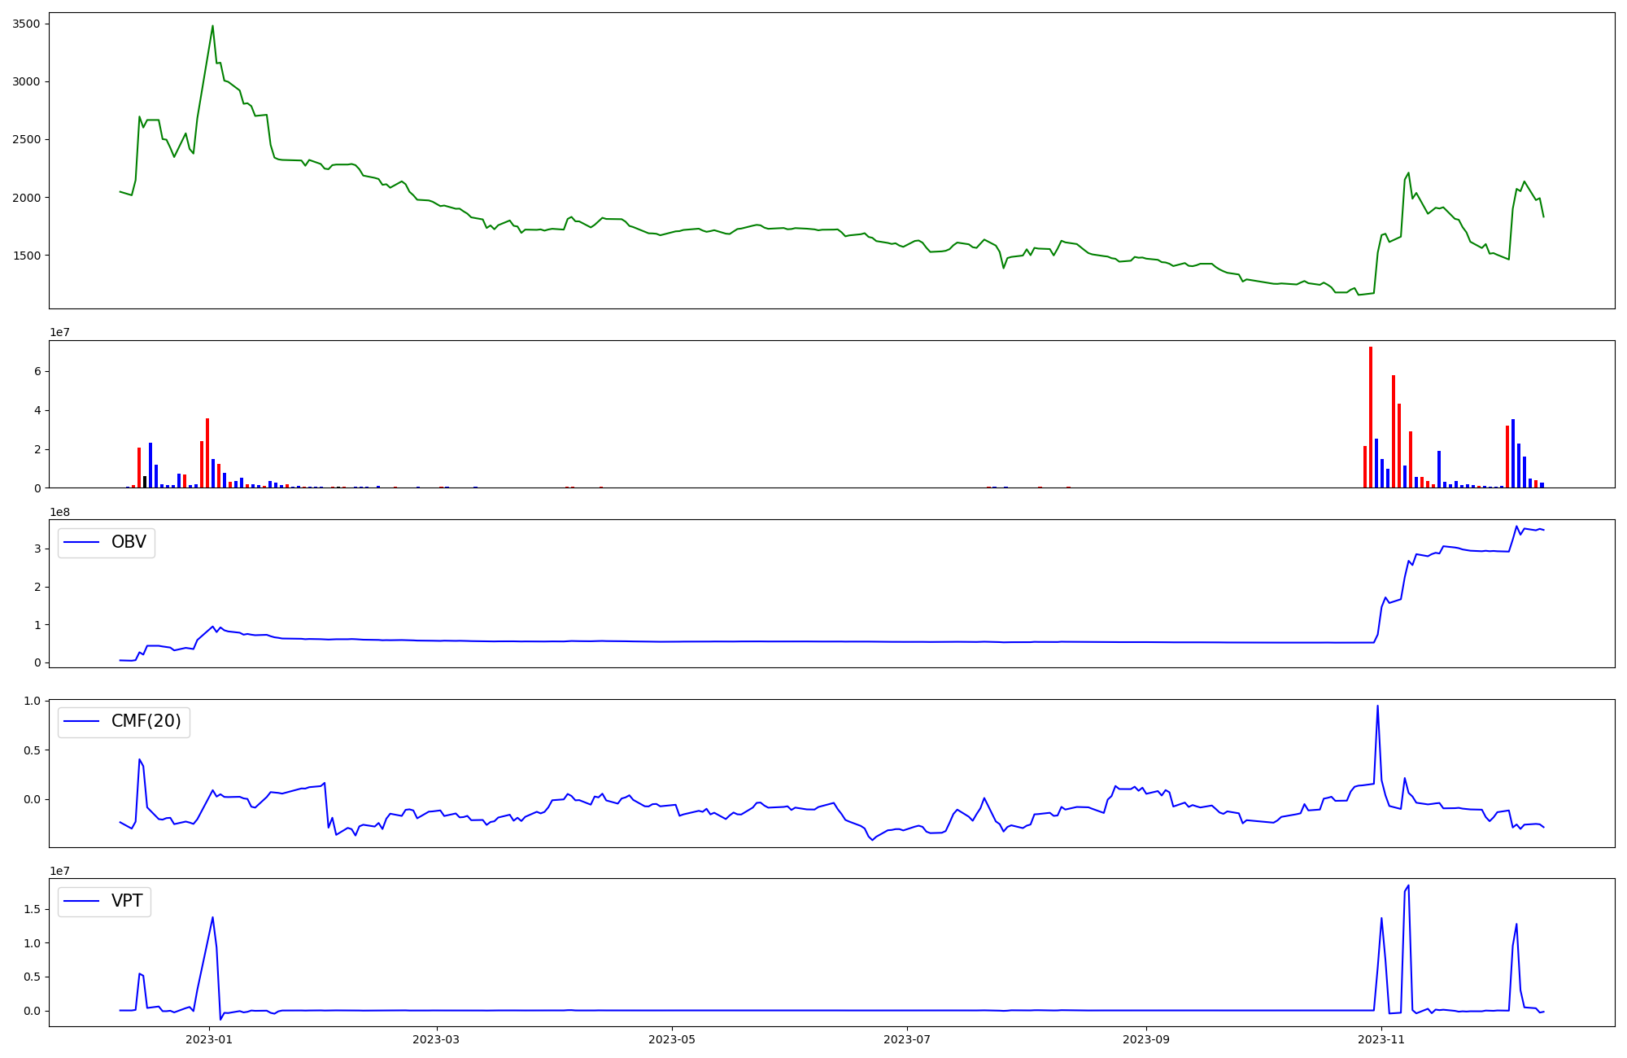Click the 2023-07 date tick label
The image size is (1627, 1058).
pyautogui.click(x=907, y=1039)
